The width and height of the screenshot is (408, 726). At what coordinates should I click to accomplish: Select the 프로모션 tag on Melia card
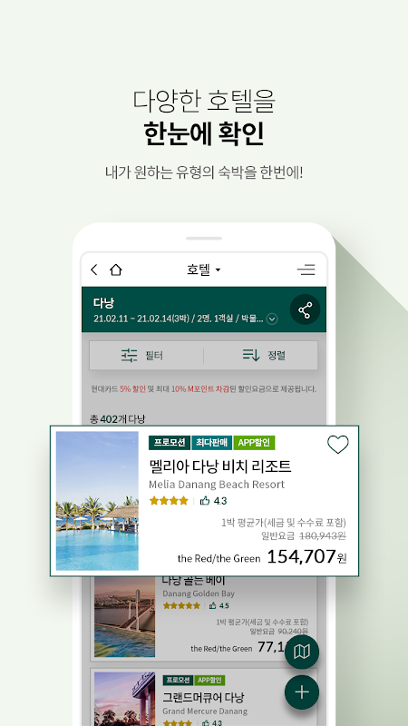pyautogui.click(x=170, y=443)
